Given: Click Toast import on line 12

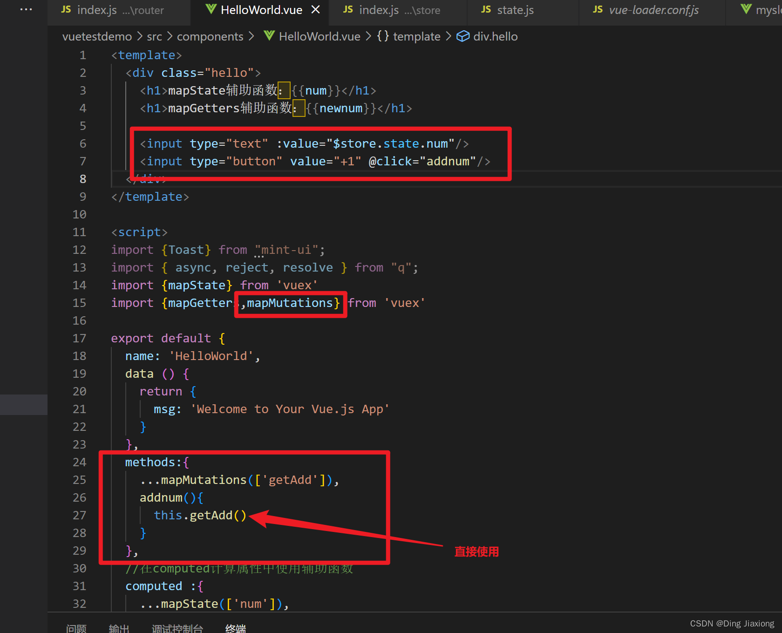Looking at the screenshot, I should coord(186,250).
